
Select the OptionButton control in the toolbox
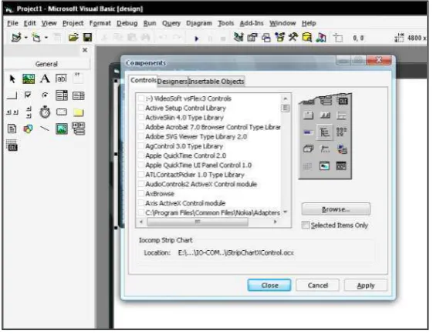point(45,95)
